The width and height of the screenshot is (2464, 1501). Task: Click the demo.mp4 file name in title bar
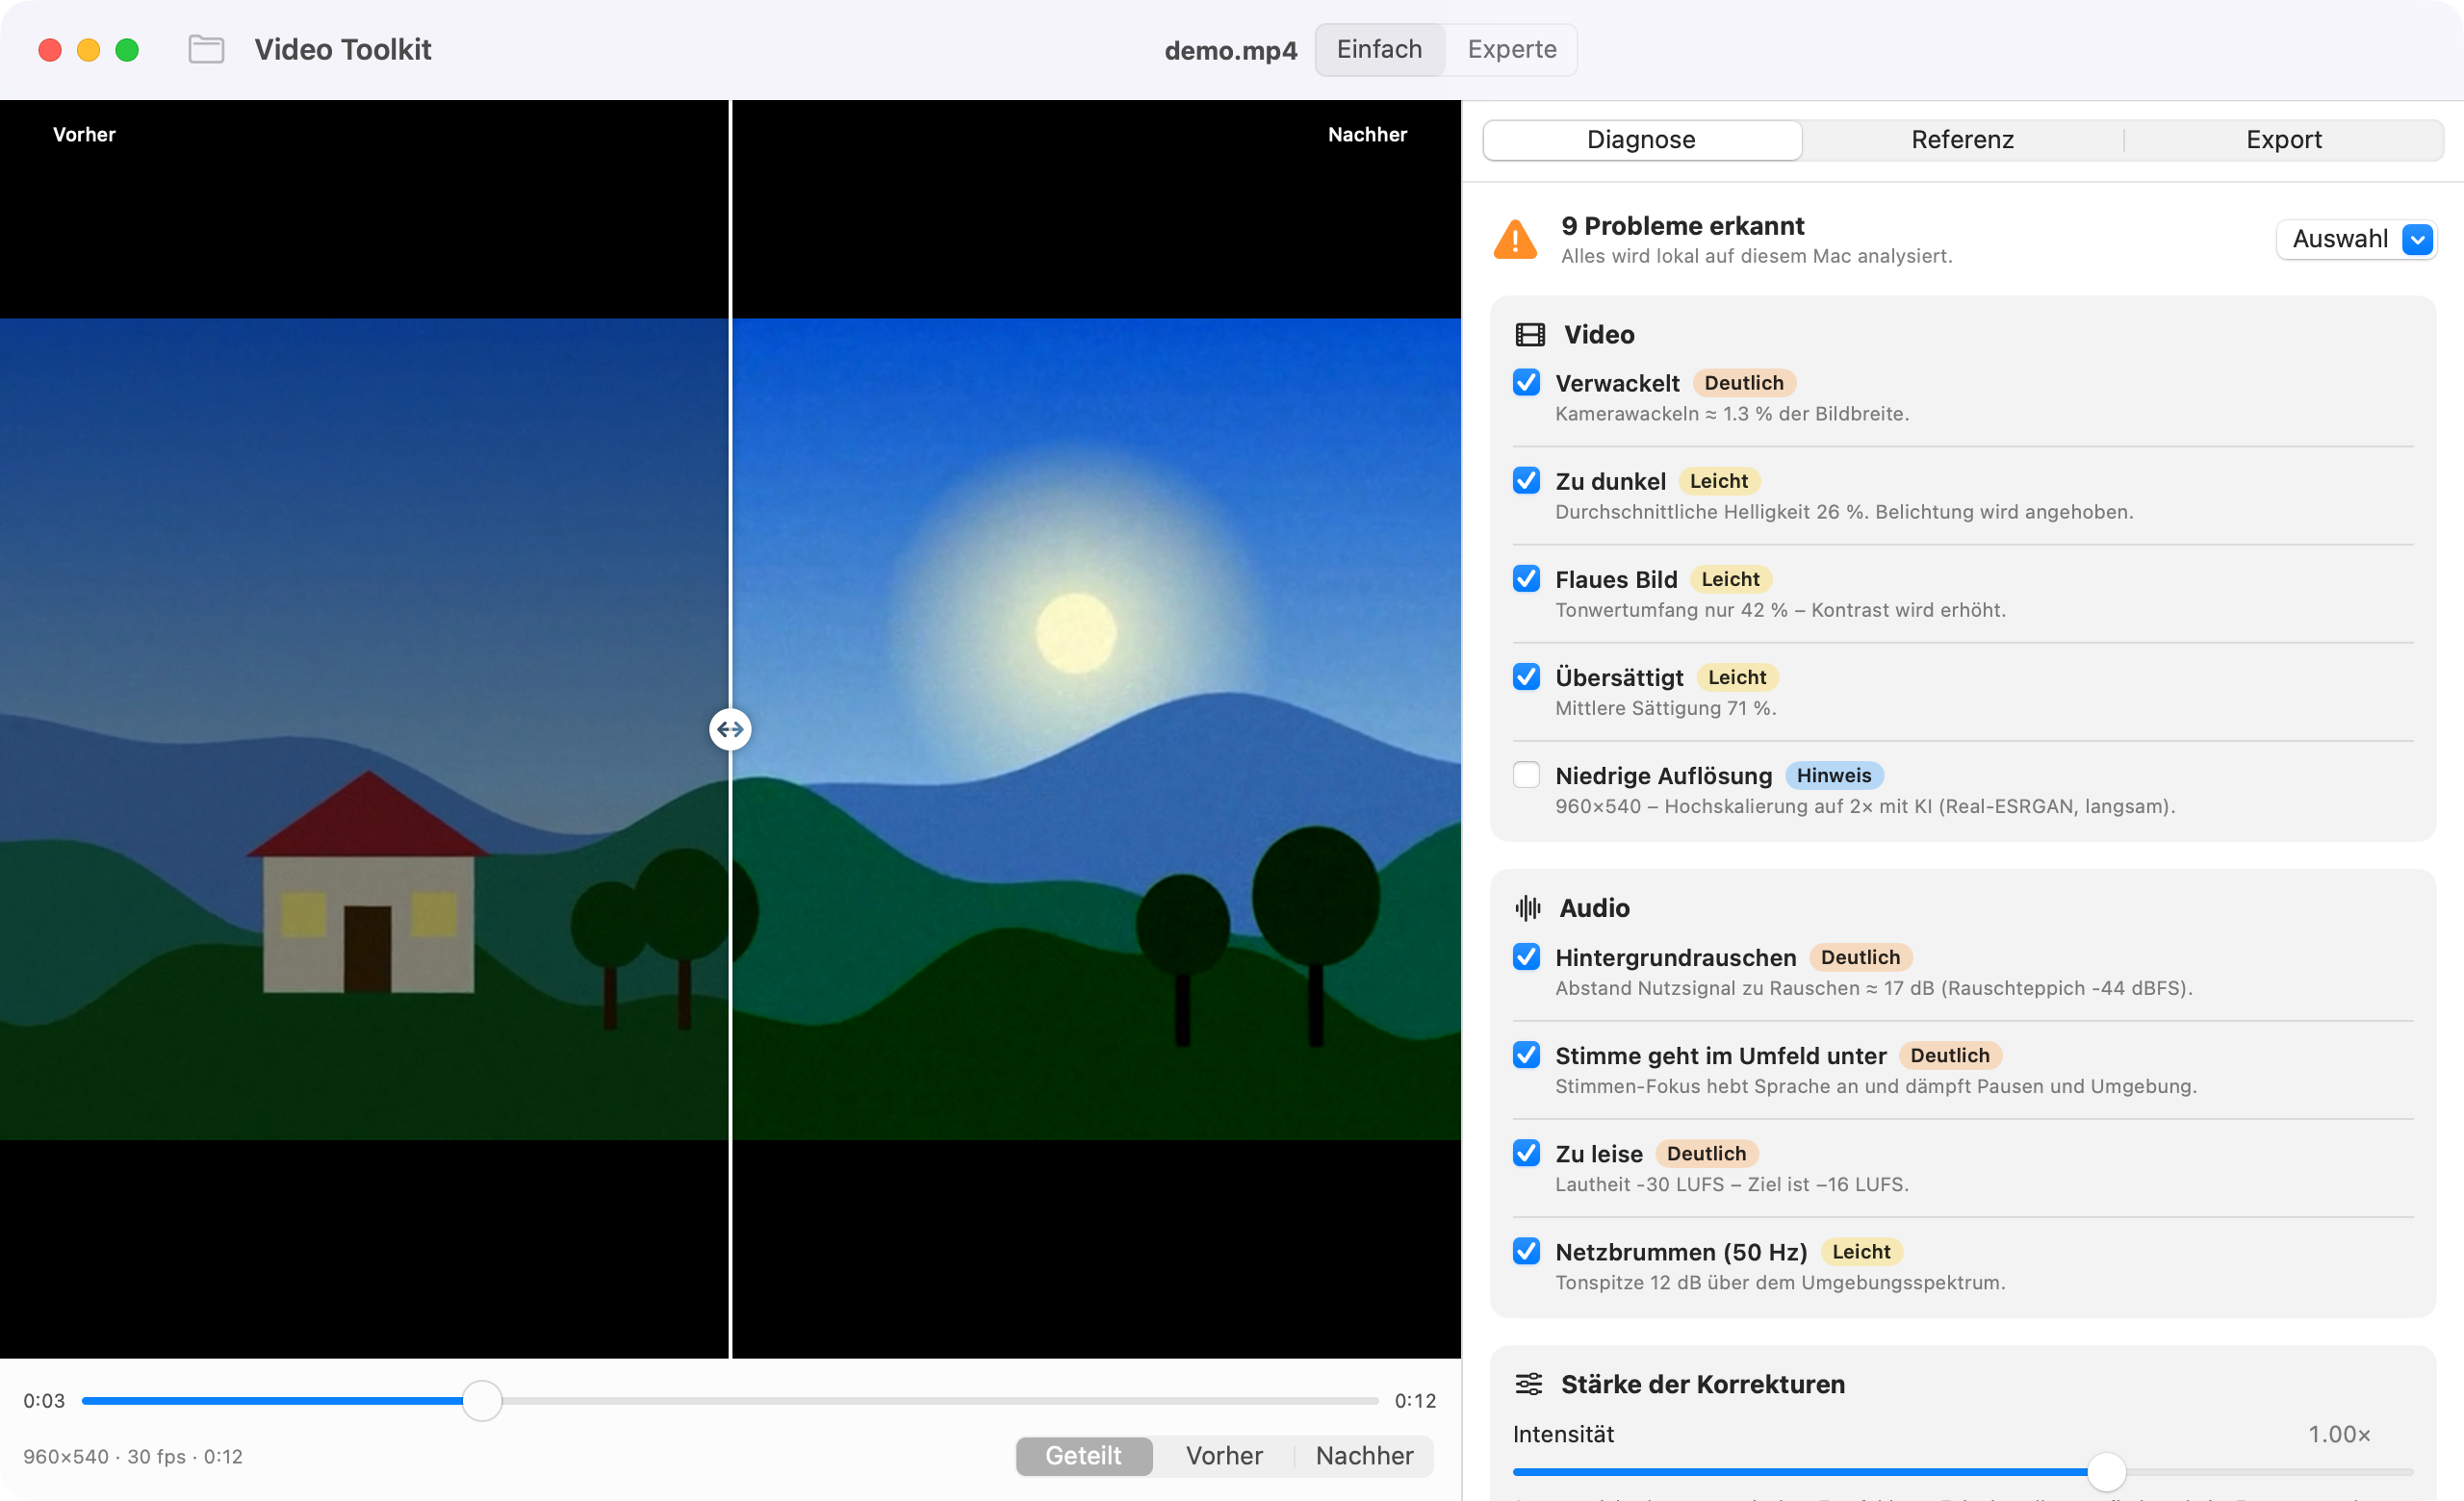(1230, 50)
